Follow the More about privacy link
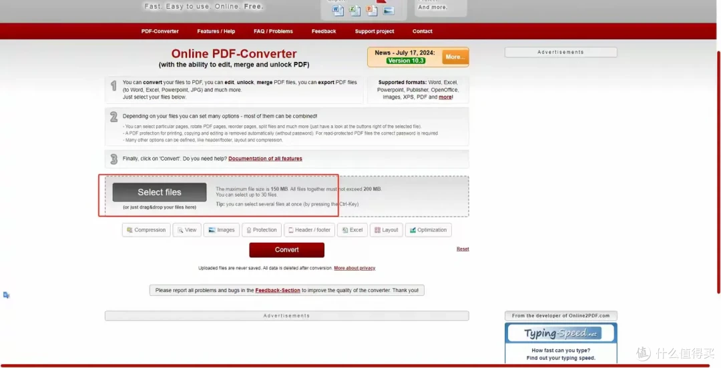This screenshot has height=368, width=721. click(354, 268)
